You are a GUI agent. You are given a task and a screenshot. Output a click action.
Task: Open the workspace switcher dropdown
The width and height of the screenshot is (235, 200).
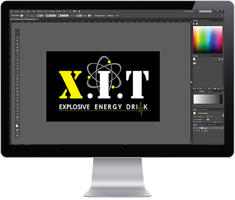coord(190,11)
